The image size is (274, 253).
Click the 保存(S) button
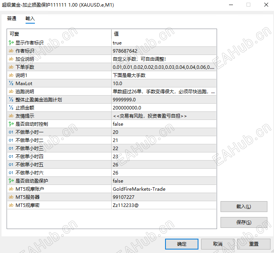point(244,222)
